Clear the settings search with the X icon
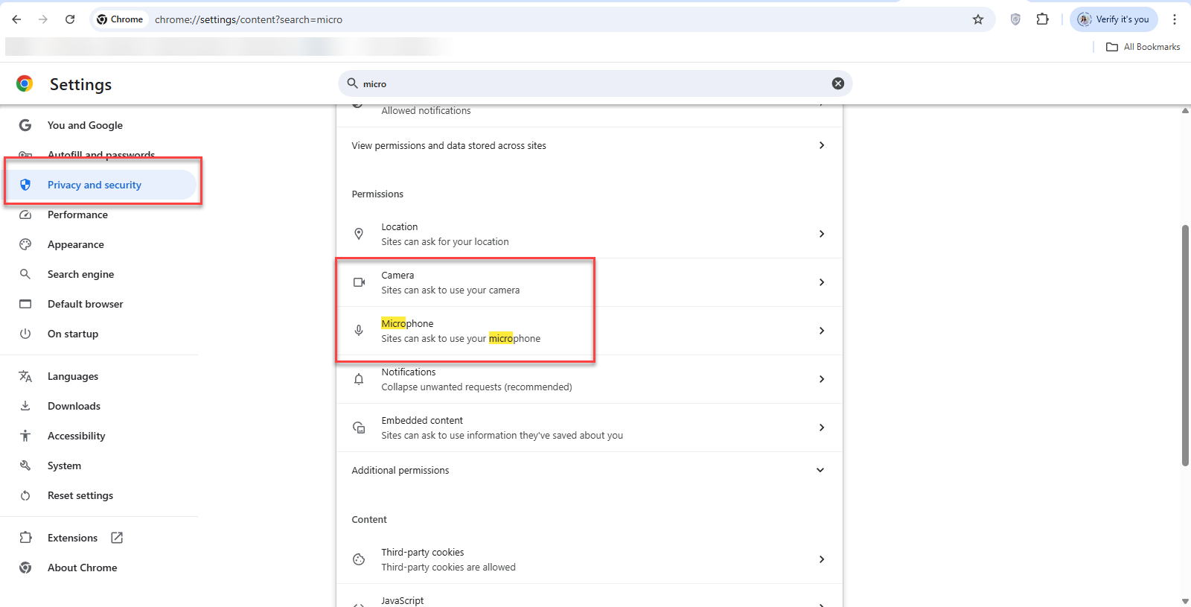This screenshot has width=1191, height=607. pyautogui.click(x=837, y=83)
